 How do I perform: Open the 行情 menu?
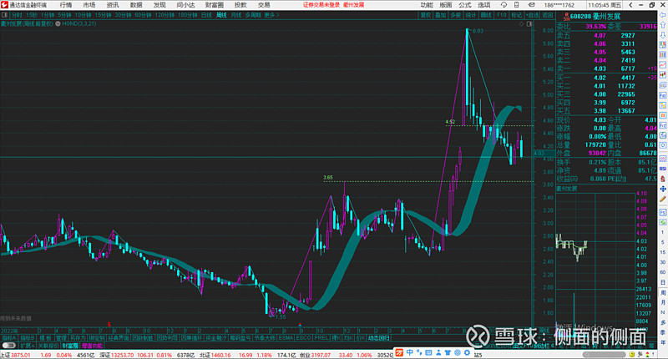click(66, 5)
